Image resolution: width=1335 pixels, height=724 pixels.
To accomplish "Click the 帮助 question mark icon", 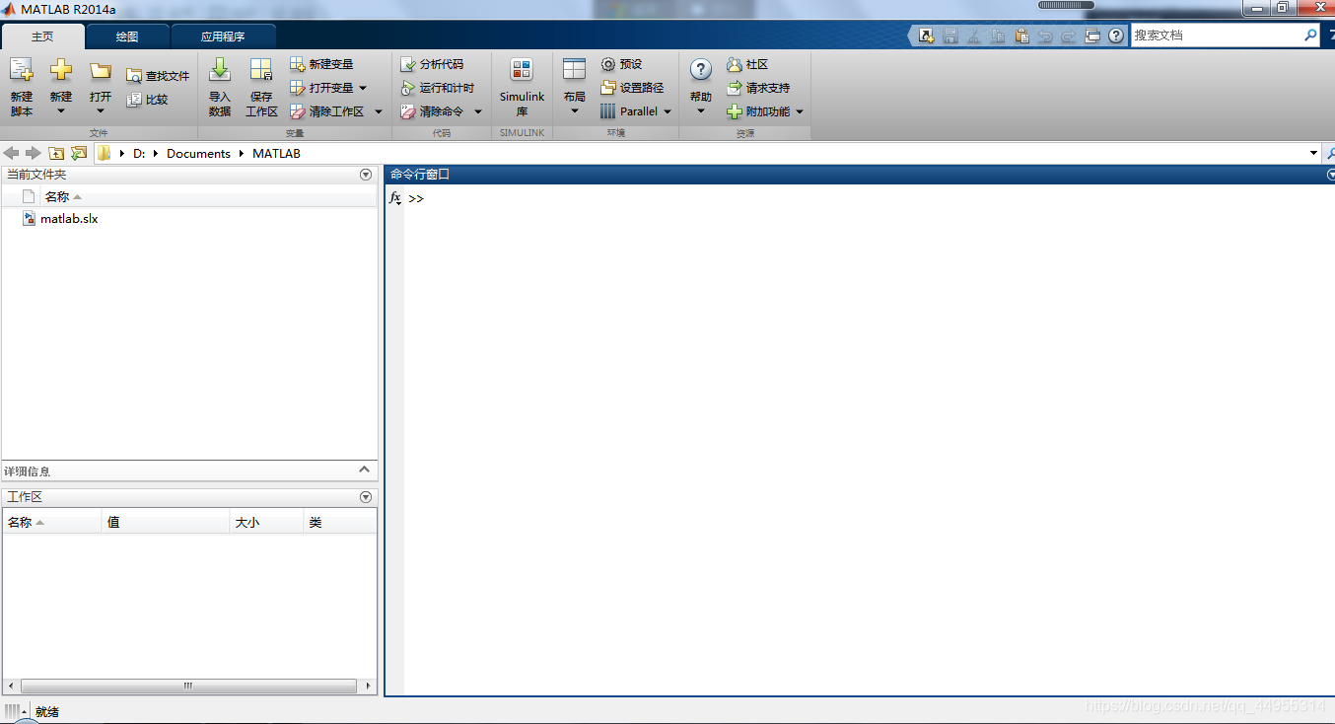I will (x=700, y=69).
